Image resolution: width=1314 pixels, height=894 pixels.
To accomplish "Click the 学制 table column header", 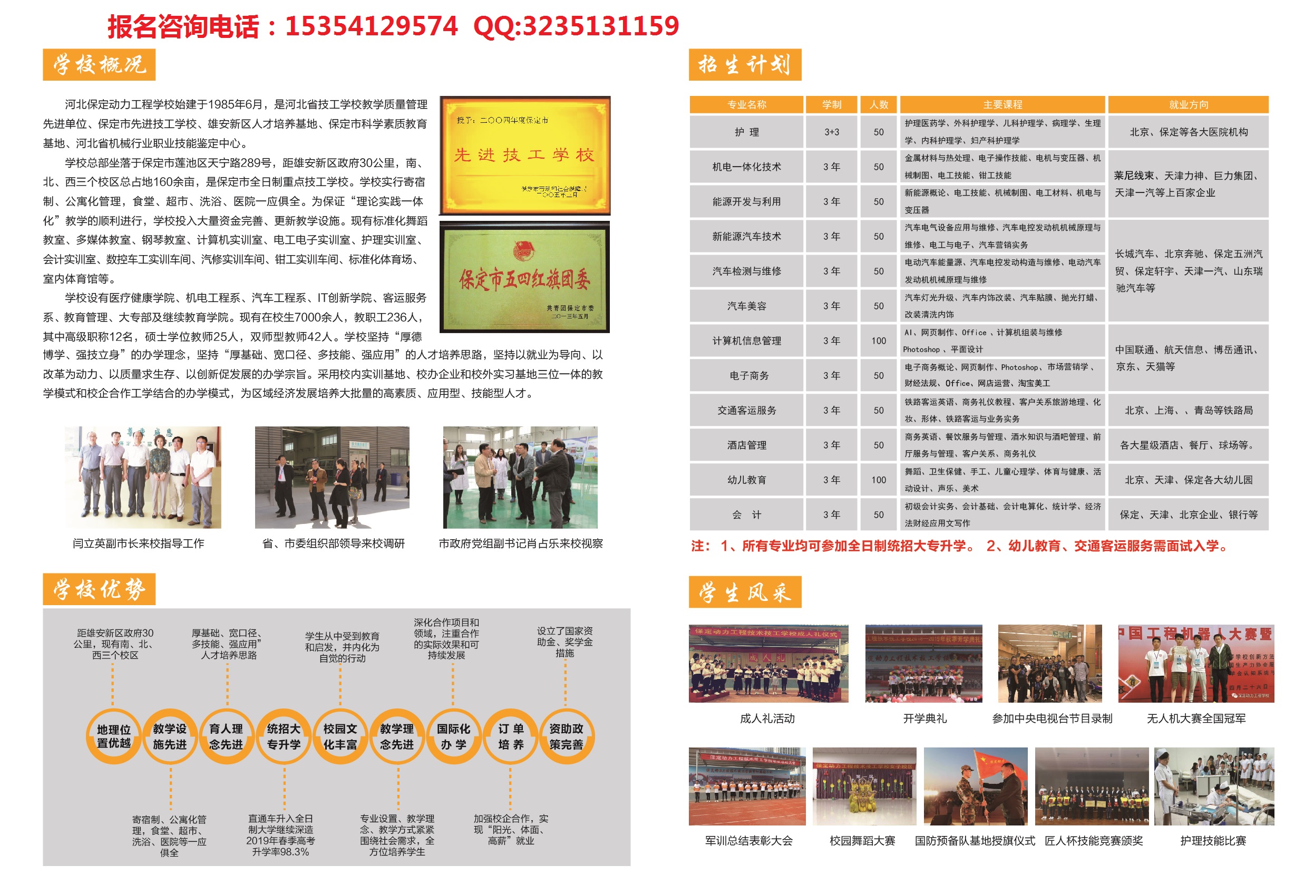I will pyautogui.click(x=832, y=104).
